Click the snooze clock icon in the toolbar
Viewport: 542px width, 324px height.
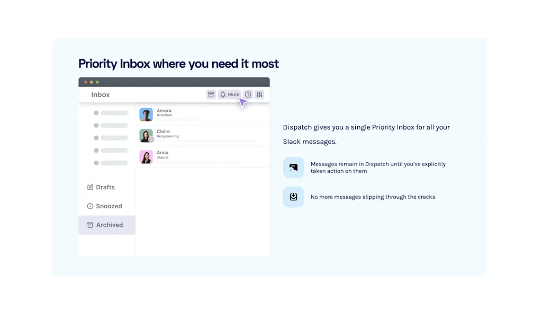tap(248, 95)
